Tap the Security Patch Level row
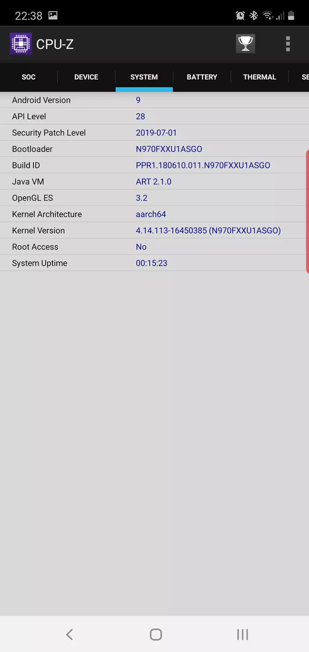Image resolution: width=309 pixels, height=652 pixels. [154, 133]
